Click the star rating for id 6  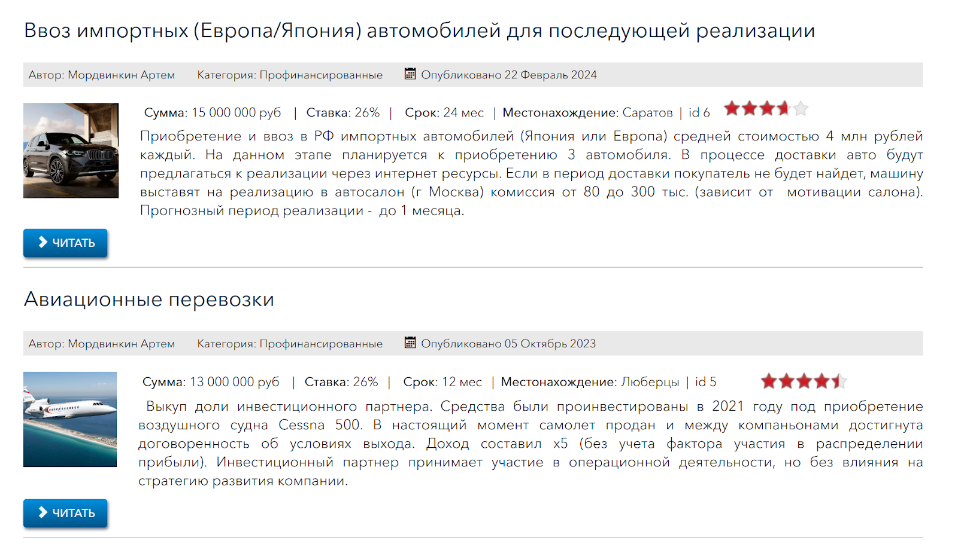point(766,109)
